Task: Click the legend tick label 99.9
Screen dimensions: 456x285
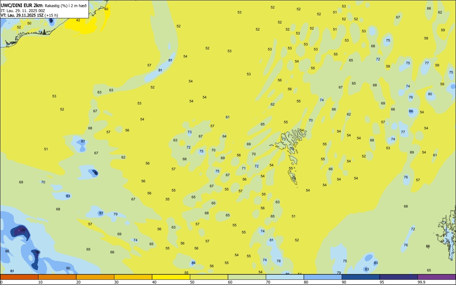Action: pos(421,282)
